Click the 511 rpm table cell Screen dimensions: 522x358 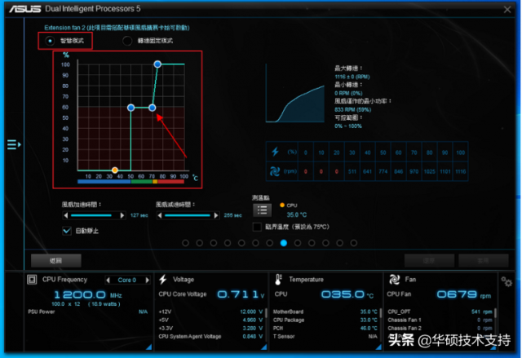[x=352, y=172]
